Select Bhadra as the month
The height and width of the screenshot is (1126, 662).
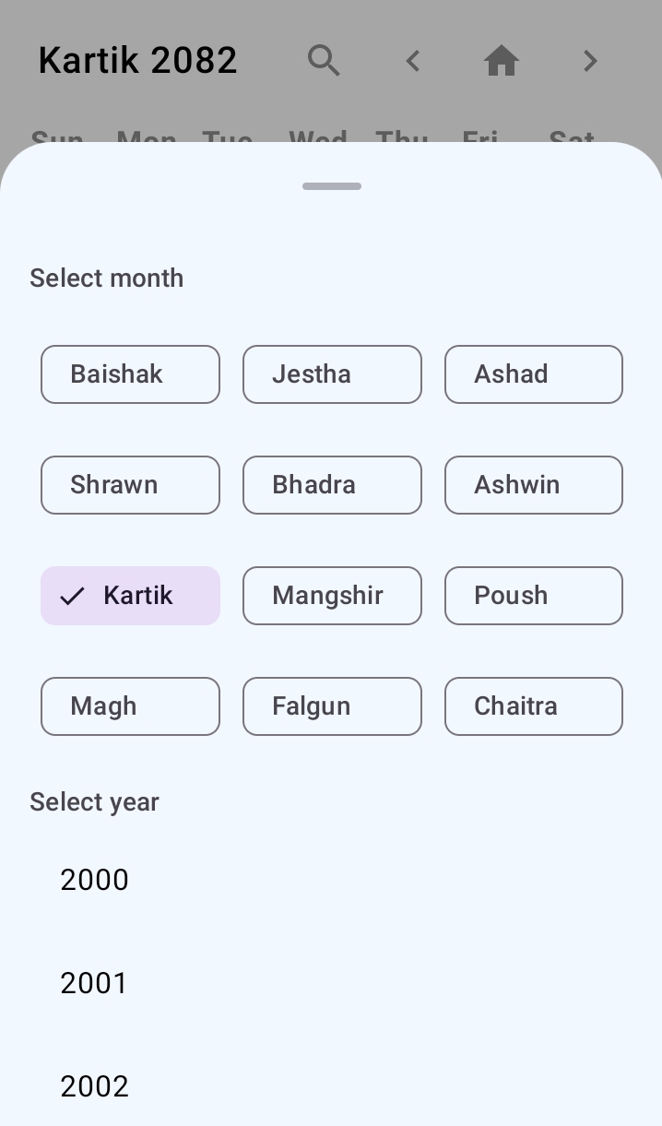332,485
